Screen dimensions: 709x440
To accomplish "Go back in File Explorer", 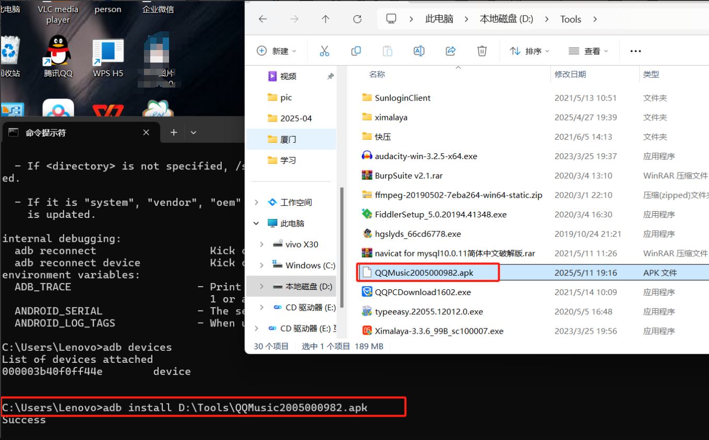I will 263,19.
